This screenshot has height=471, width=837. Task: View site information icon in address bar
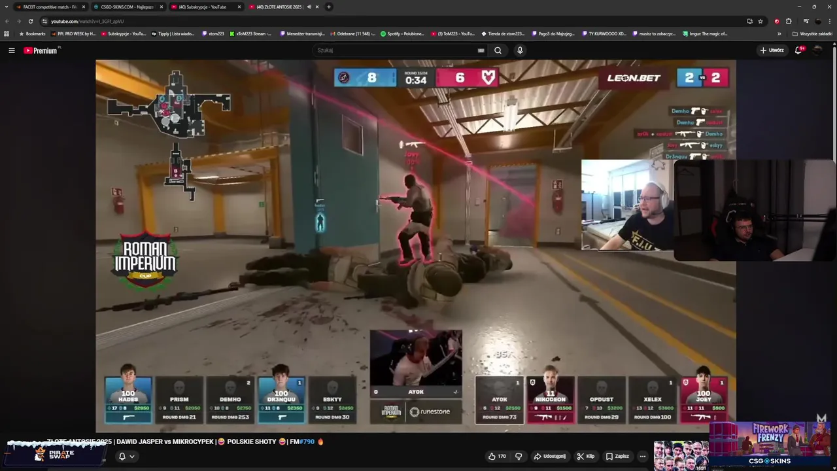(44, 21)
